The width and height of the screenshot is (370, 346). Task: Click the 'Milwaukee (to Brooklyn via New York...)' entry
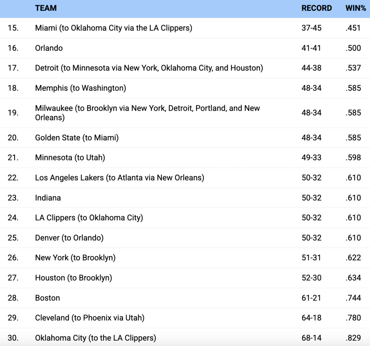(x=148, y=113)
